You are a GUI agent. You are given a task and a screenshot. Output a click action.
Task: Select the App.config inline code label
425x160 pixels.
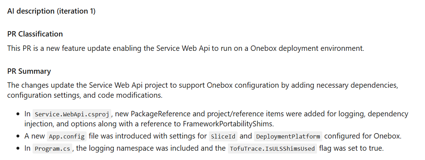click(x=67, y=136)
